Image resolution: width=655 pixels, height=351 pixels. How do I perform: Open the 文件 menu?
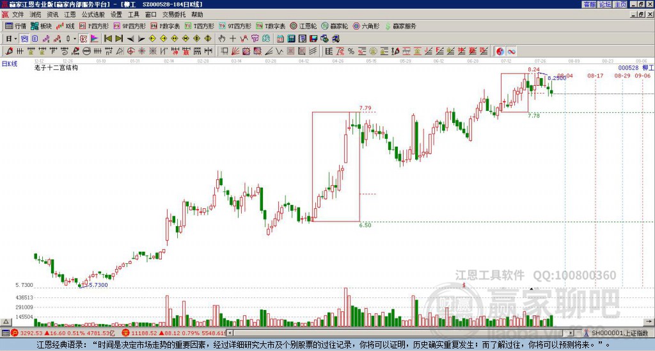(x=18, y=15)
